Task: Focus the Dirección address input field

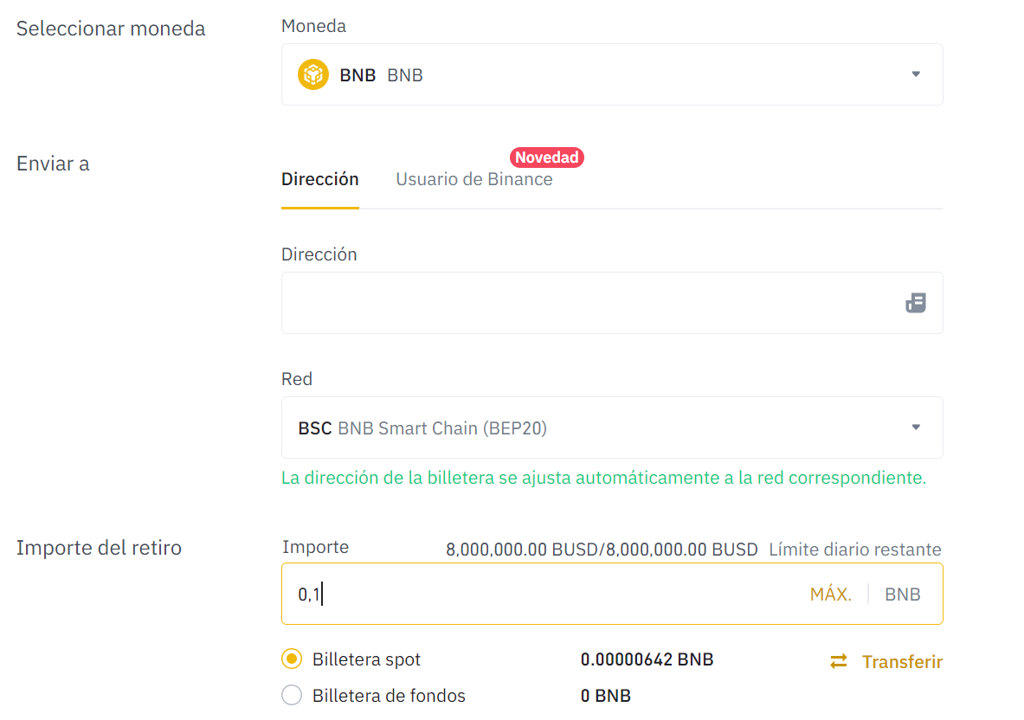Action: click(589, 303)
